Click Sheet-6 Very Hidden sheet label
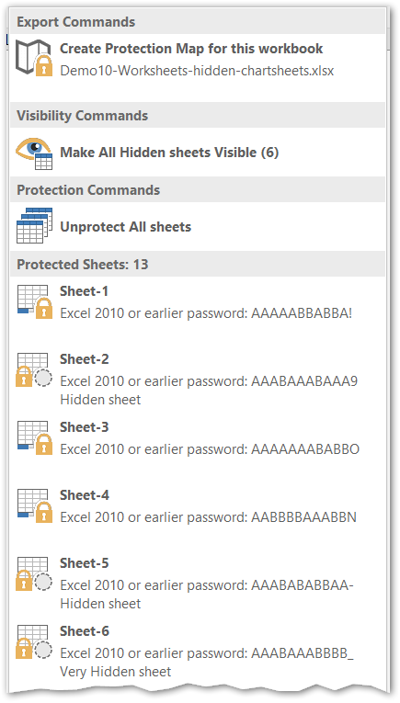This screenshot has height=703, width=400. 116,672
